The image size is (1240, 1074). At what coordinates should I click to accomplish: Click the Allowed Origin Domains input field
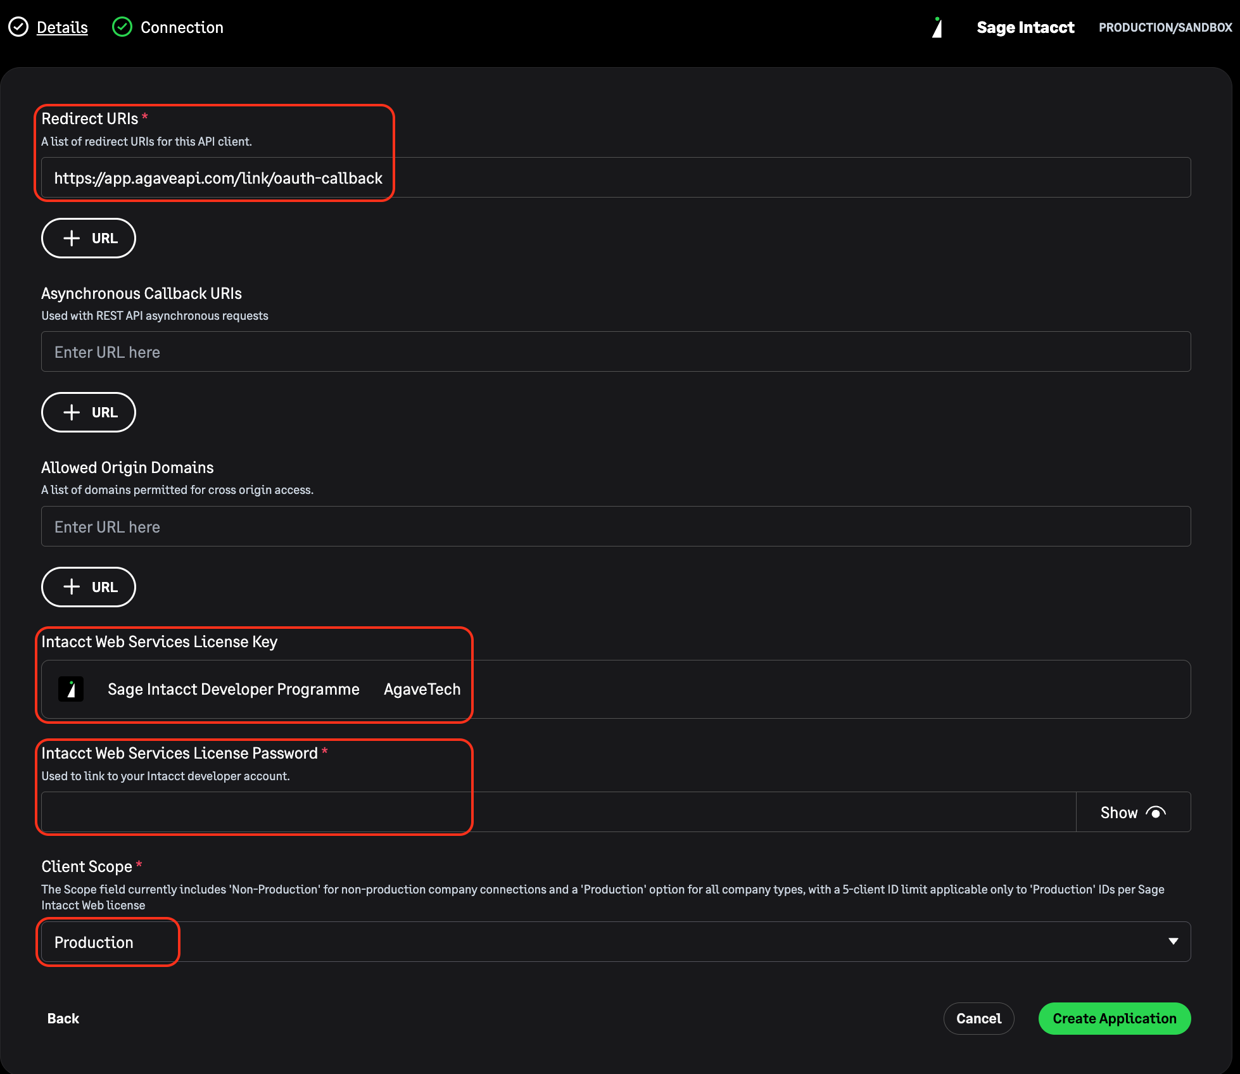616,526
